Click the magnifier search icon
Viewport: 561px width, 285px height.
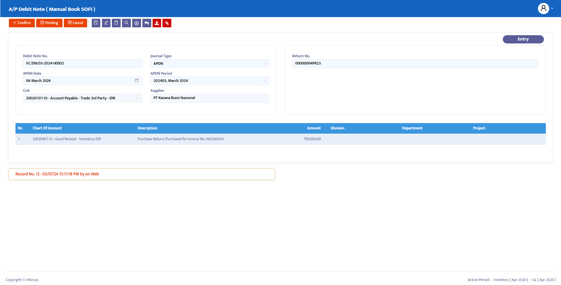pyautogui.click(x=127, y=23)
